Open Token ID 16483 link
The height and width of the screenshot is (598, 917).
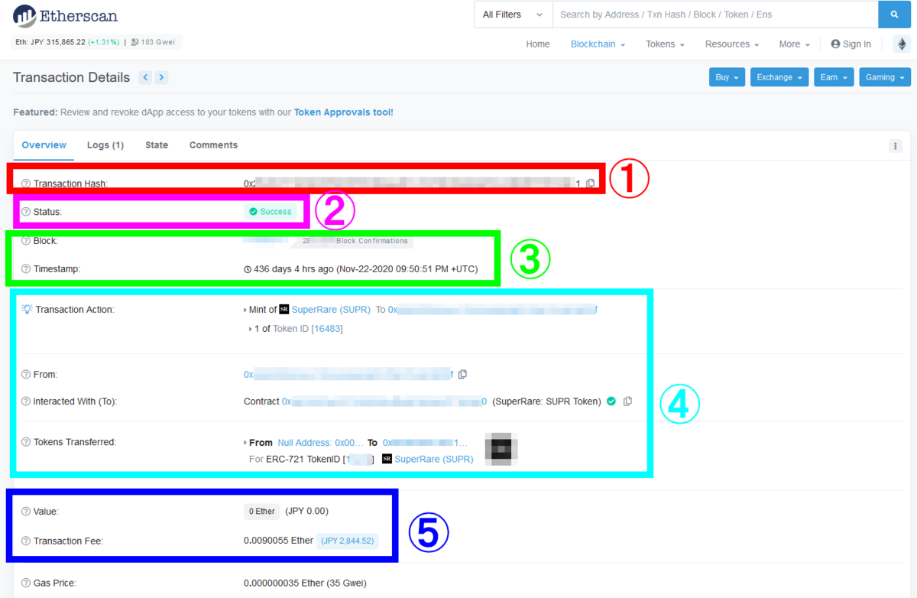(x=327, y=329)
